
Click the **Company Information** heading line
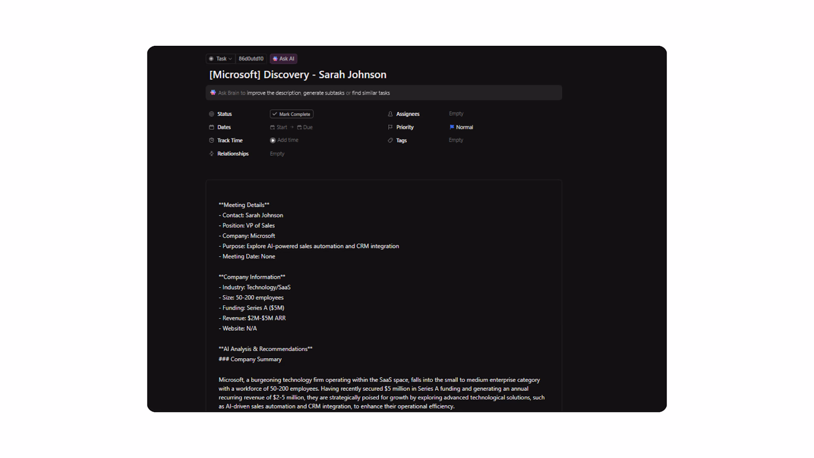point(252,277)
